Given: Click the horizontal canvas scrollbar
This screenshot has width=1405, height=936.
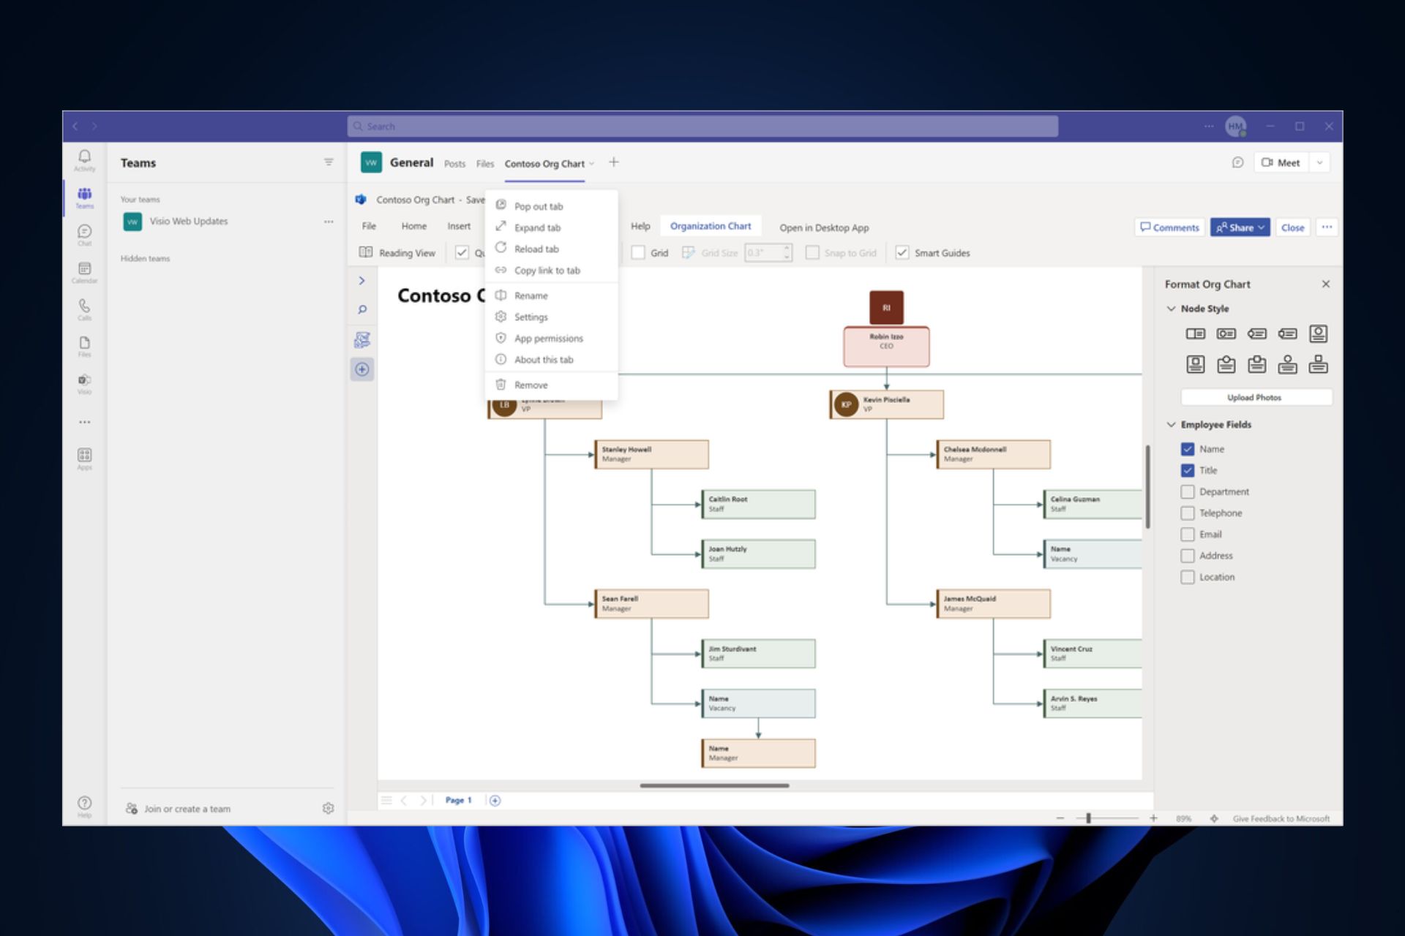Looking at the screenshot, I should click(714, 785).
